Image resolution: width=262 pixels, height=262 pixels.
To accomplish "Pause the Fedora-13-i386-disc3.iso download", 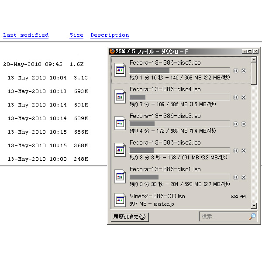I will [236, 124].
